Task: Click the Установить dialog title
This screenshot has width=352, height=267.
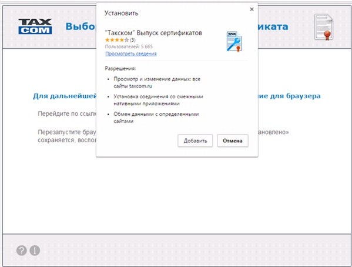Action: tap(121, 14)
